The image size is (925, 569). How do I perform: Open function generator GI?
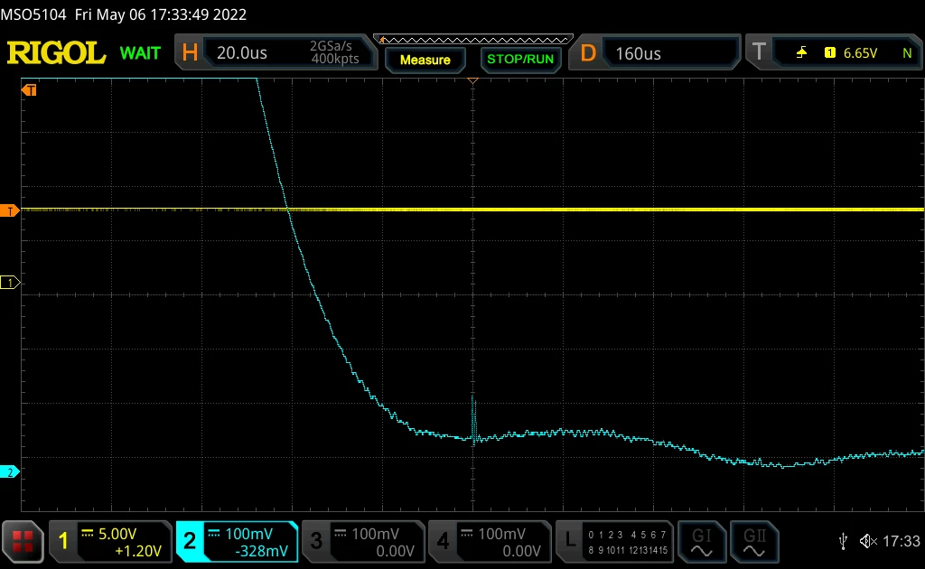click(701, 542)
